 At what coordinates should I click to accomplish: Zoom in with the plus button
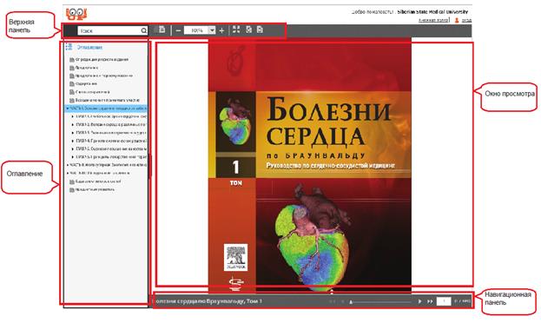coord(221,30)
